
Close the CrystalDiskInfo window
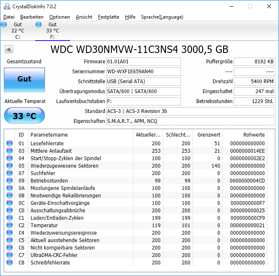pos(269,6)
